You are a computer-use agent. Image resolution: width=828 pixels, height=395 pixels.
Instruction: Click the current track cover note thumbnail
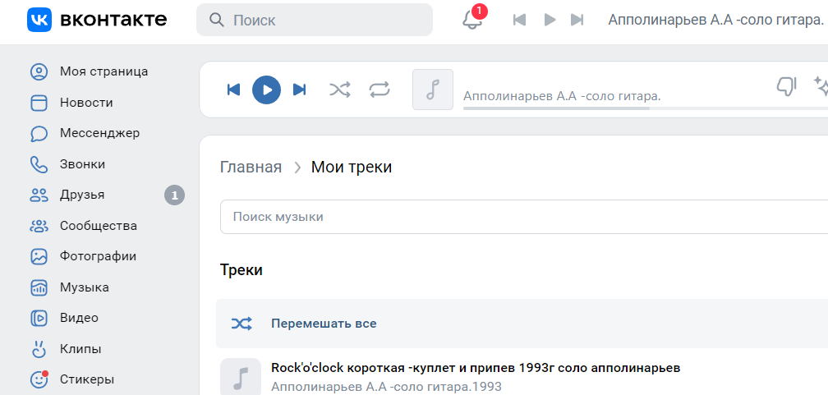(433, 90)
